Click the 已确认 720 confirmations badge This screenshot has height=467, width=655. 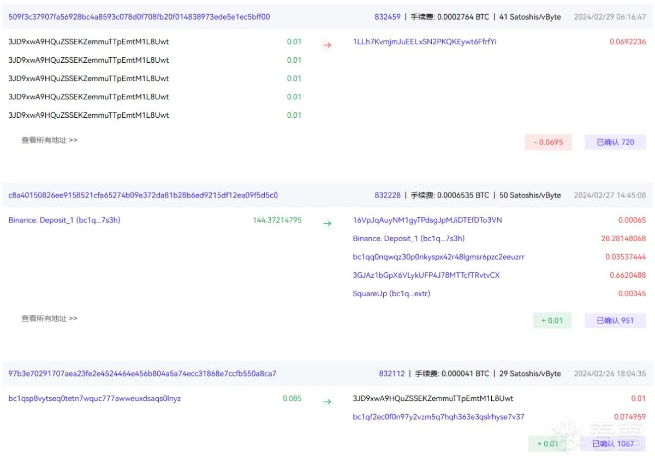(615, 142)
